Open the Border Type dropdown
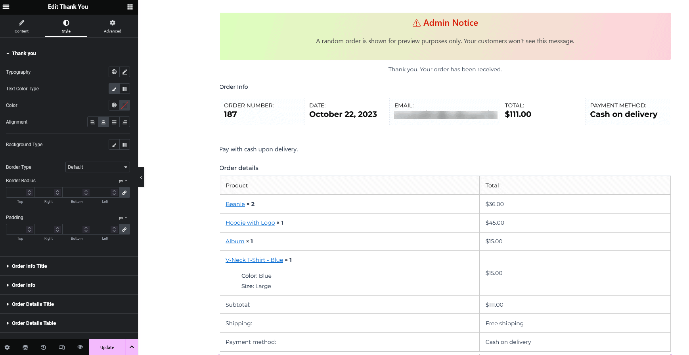 point(98,167)
